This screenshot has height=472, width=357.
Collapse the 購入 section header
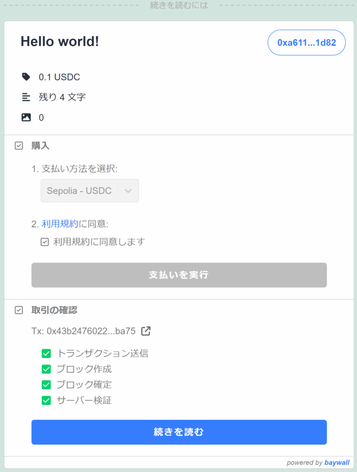pyautogui.click(x=41, y=146)
